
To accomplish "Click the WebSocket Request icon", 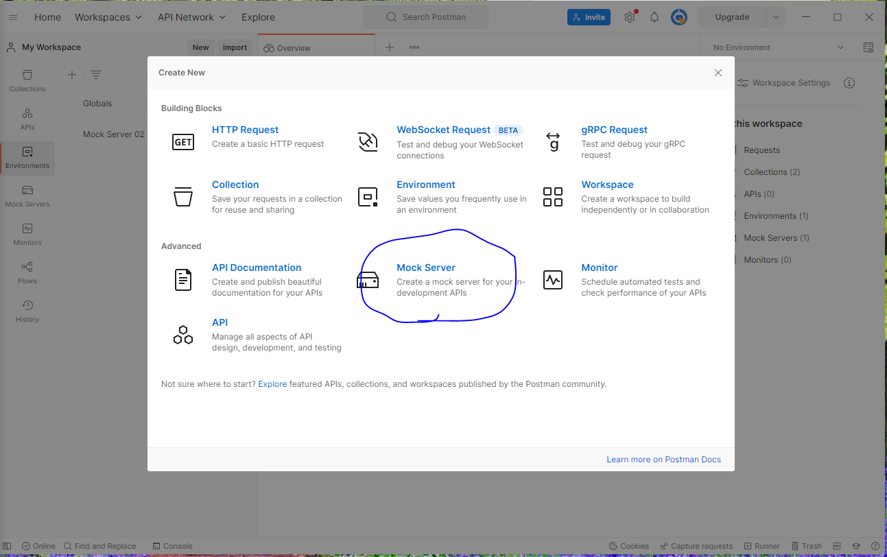I will [368, 142].
